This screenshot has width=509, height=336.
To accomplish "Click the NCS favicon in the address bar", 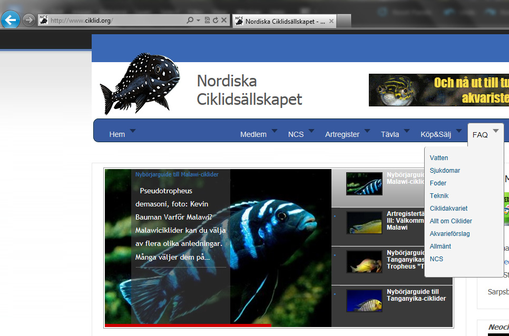I will point(44,20).
